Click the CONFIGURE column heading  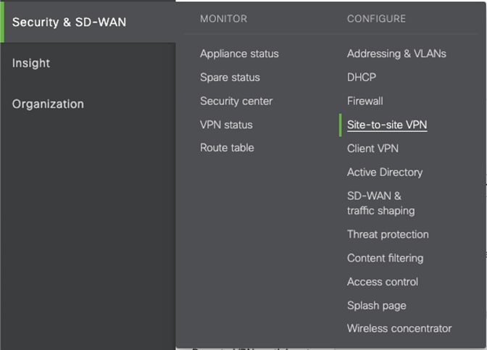pyautogui.click(x=376, y=19)
